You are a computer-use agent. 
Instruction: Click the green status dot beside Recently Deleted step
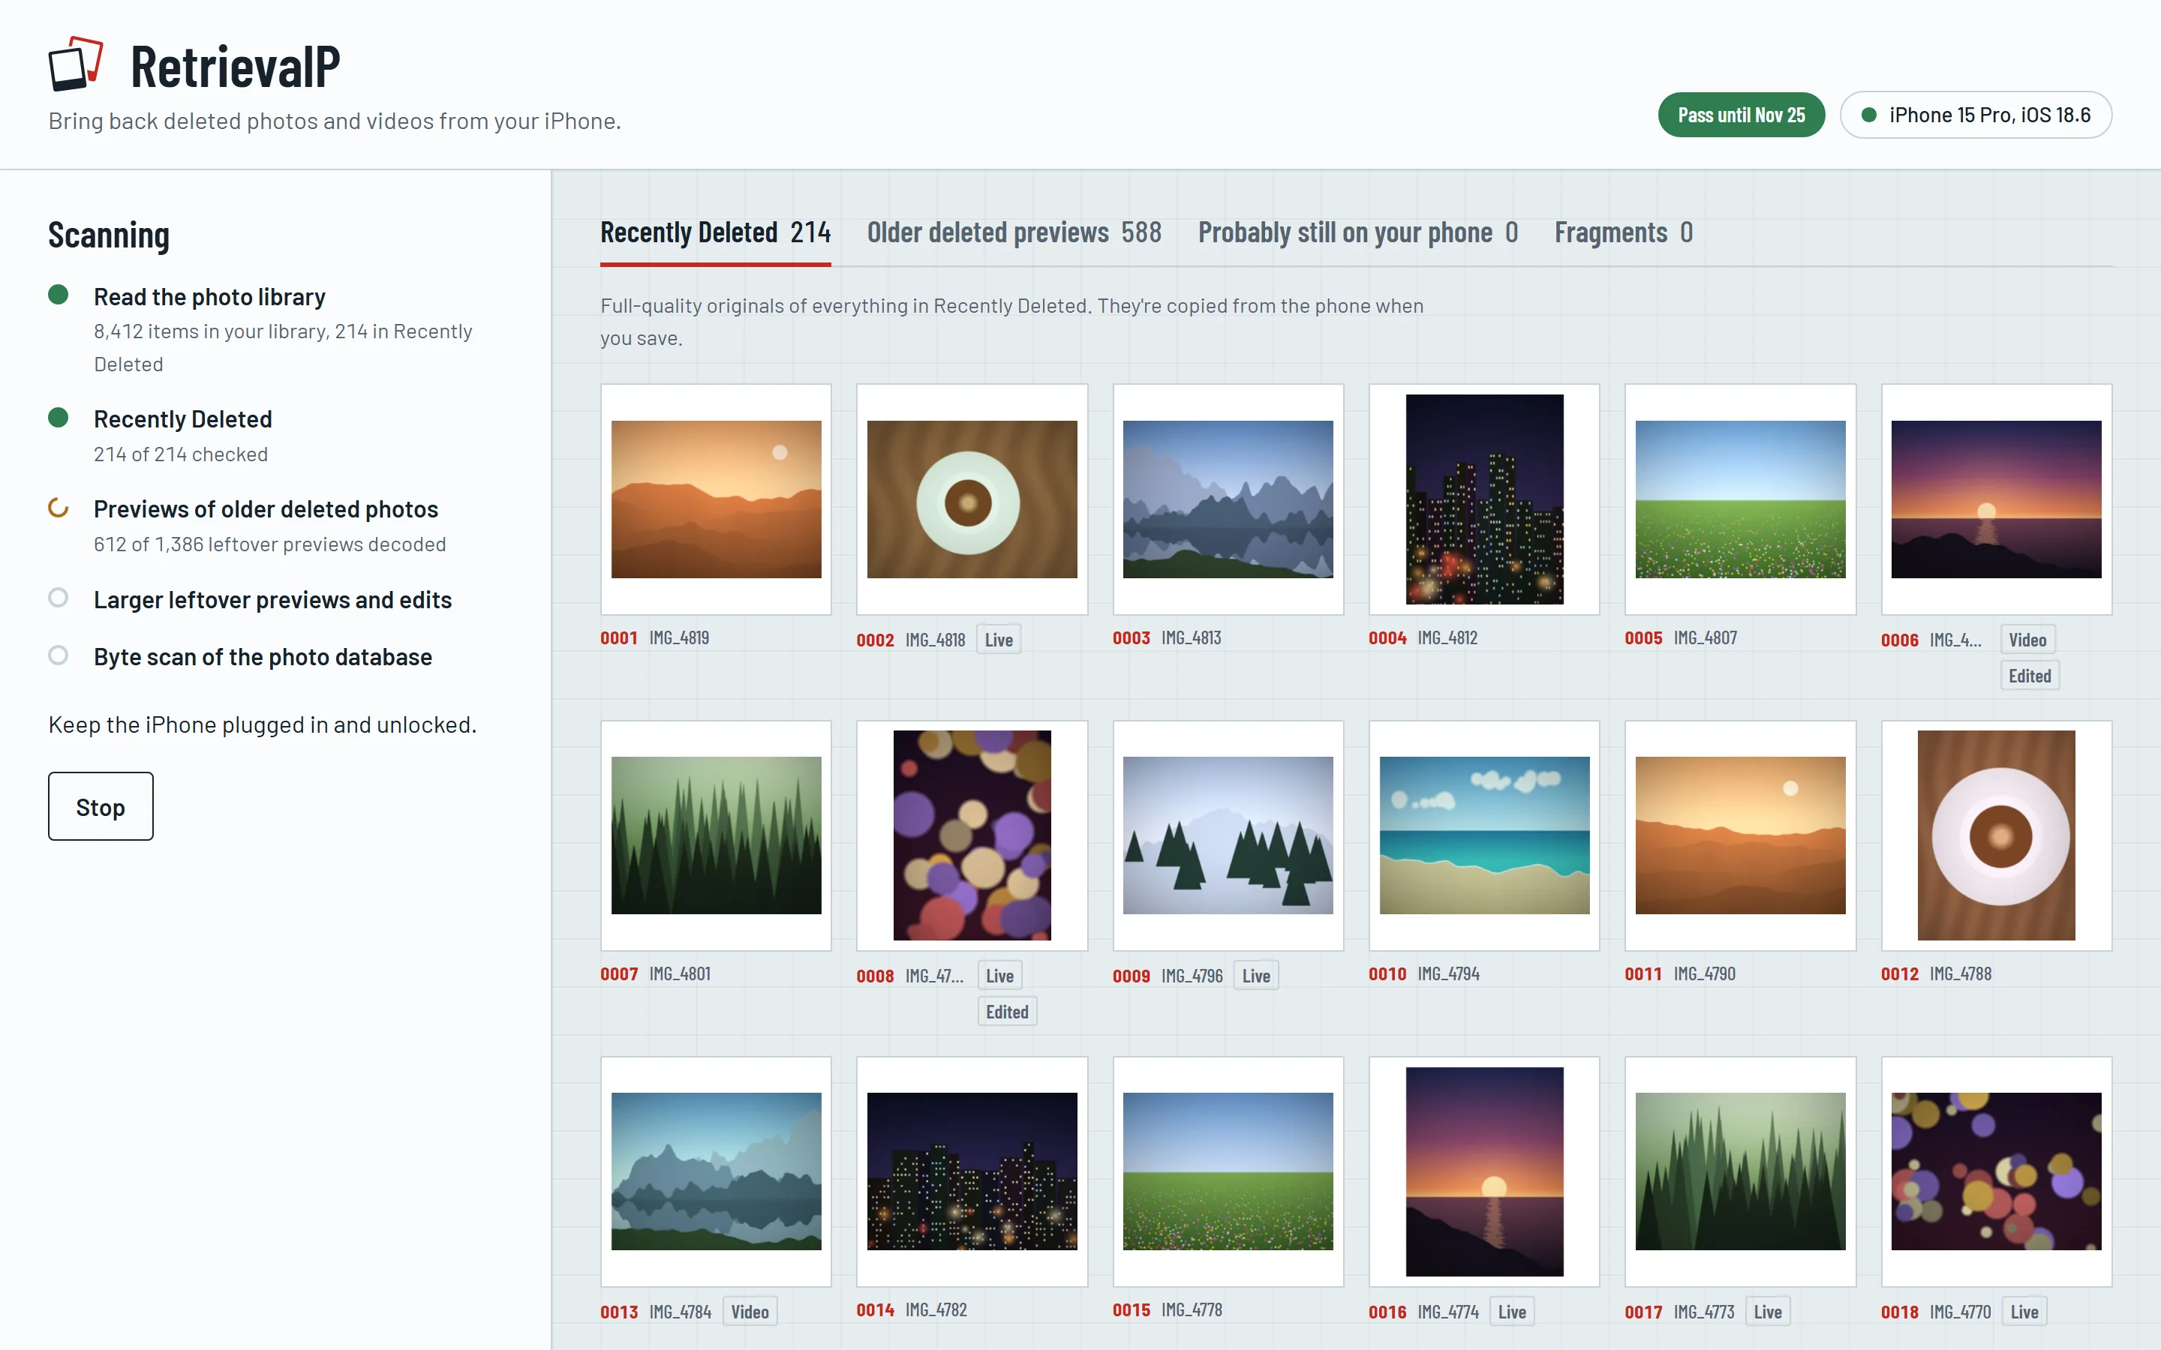[x=58, y=418]
